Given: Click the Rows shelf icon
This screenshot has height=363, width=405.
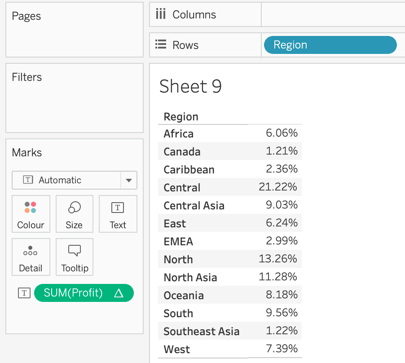Looking at the screenshot, I should click(x=161, y=44).
